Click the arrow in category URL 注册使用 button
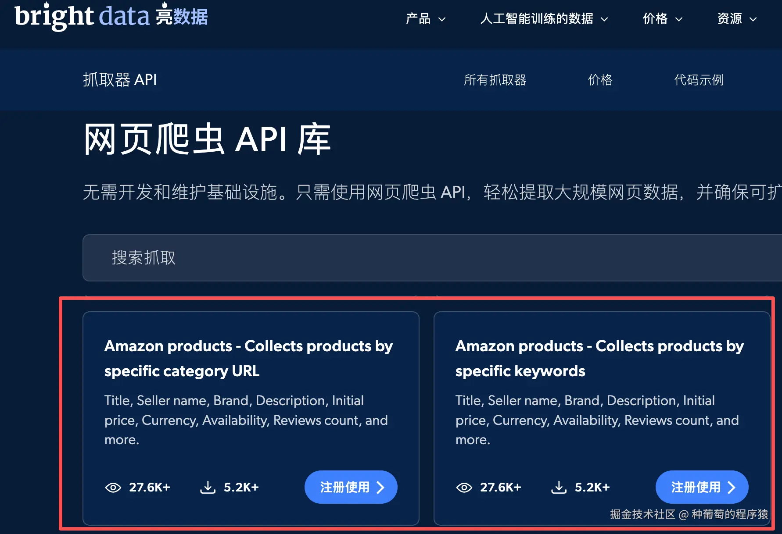 [380, 488]
